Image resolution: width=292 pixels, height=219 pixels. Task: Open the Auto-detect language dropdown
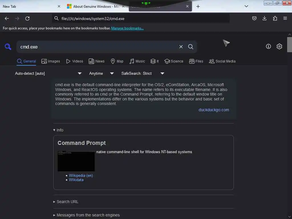coord(48,73)
